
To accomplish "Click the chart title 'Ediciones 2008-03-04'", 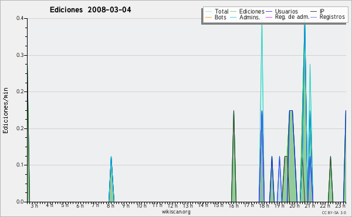I will 90,10.
